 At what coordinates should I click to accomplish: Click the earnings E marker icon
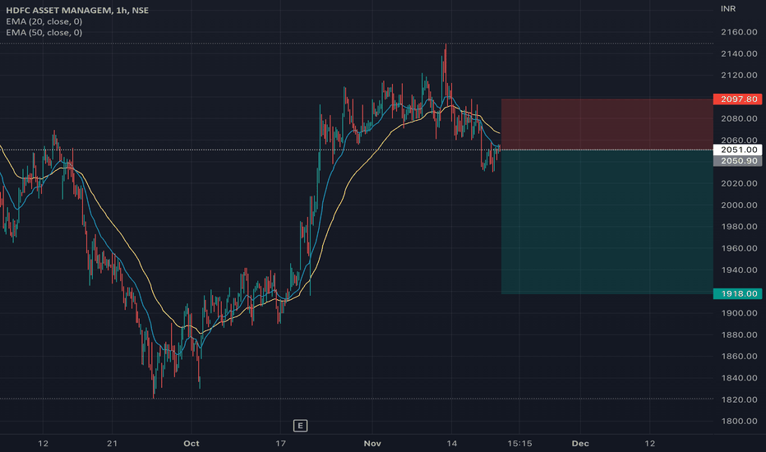point(300,426)
